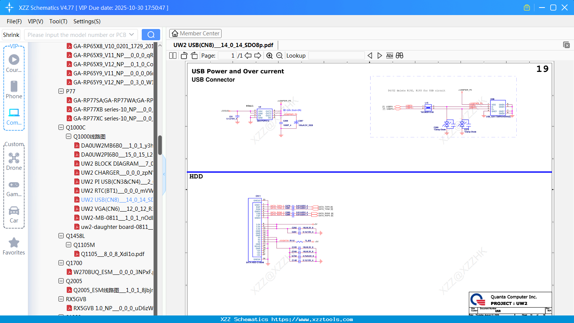574x323 pixels.
Task: Go to the next page arrow
Action: pyautogui.click(x=258, y=56)
